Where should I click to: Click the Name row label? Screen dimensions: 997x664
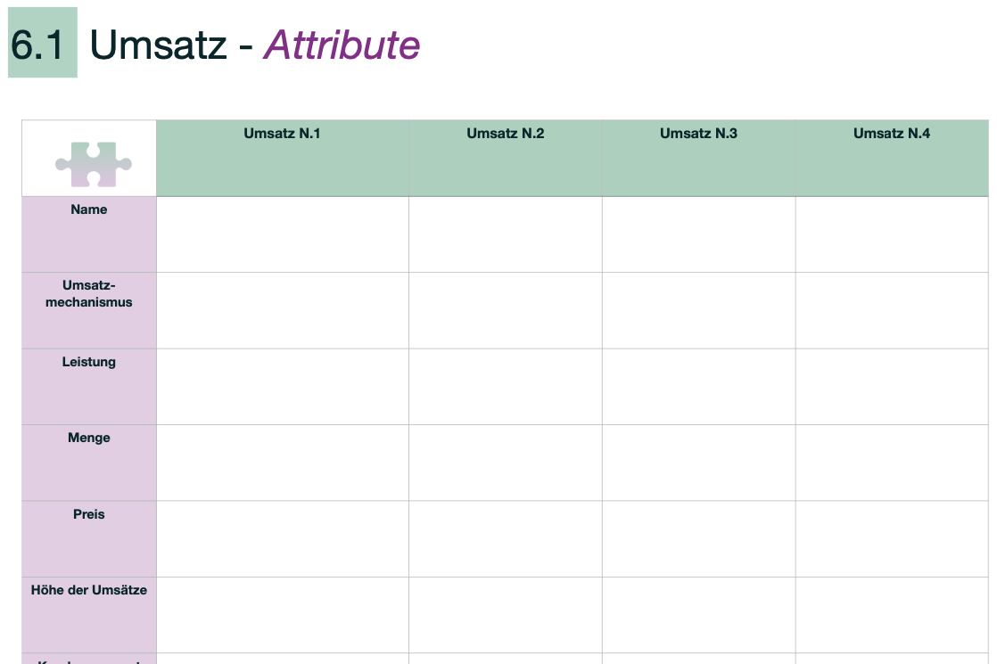[89, 209]
